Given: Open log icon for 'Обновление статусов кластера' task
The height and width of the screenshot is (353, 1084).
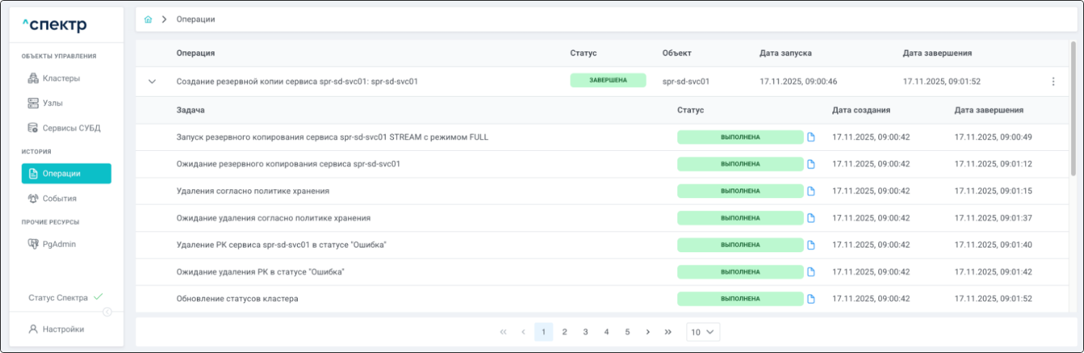Looking at the screenshot, I should [811, 299].
